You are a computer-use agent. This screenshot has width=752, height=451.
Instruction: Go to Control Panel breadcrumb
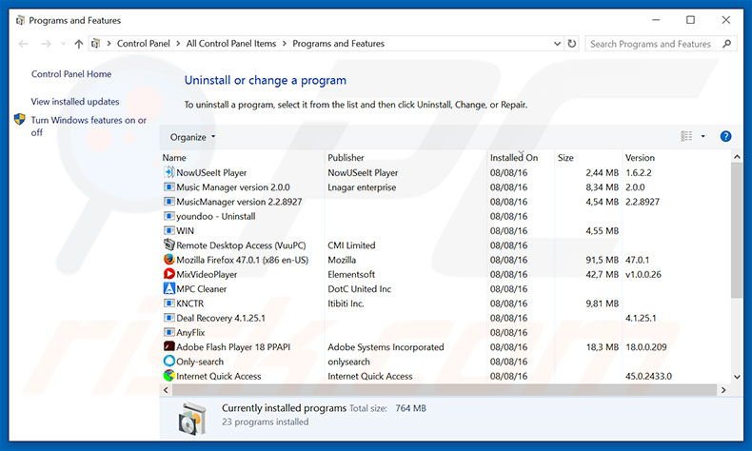click(x=144, y=44)
